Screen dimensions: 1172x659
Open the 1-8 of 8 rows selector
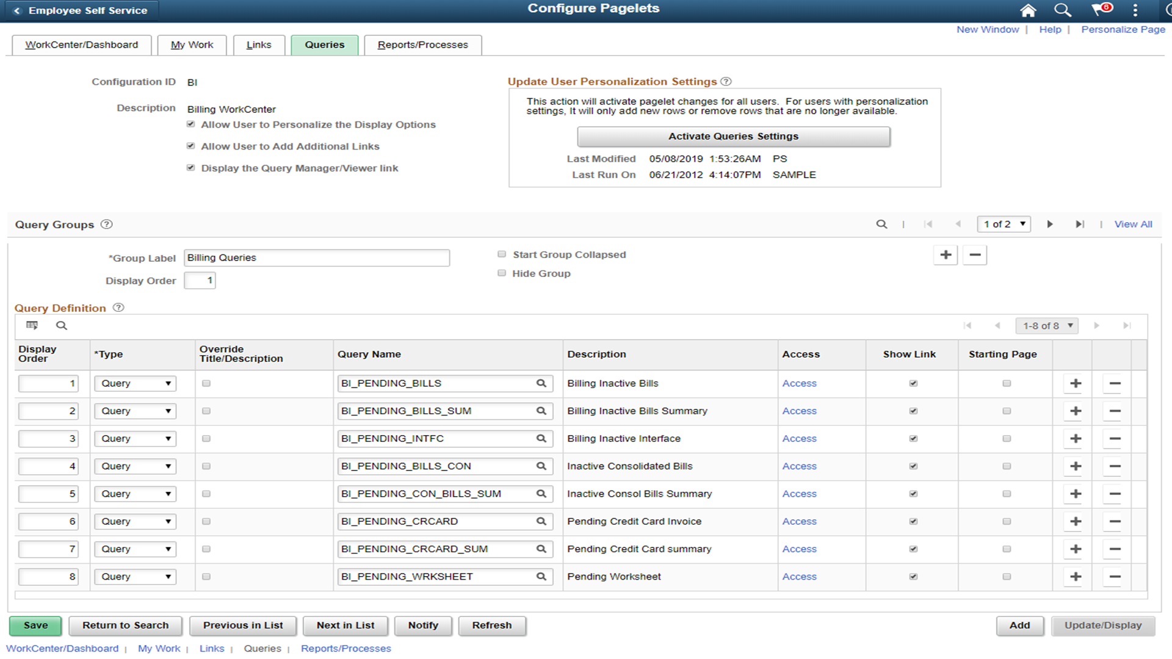tap(1046, 325)
